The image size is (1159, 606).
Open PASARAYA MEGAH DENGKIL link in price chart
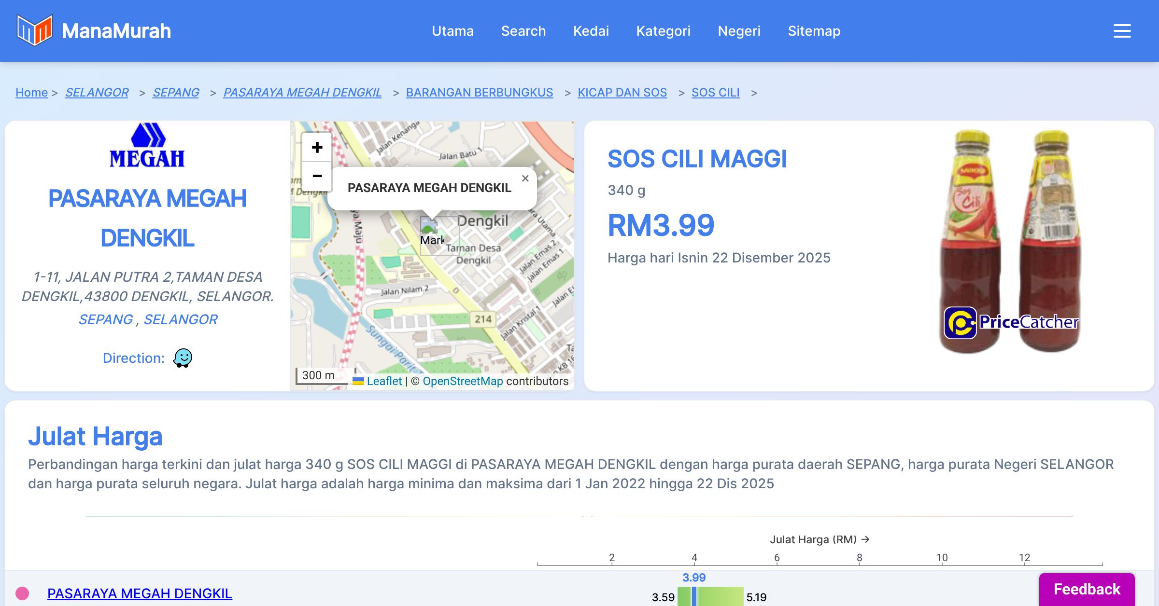140,593
